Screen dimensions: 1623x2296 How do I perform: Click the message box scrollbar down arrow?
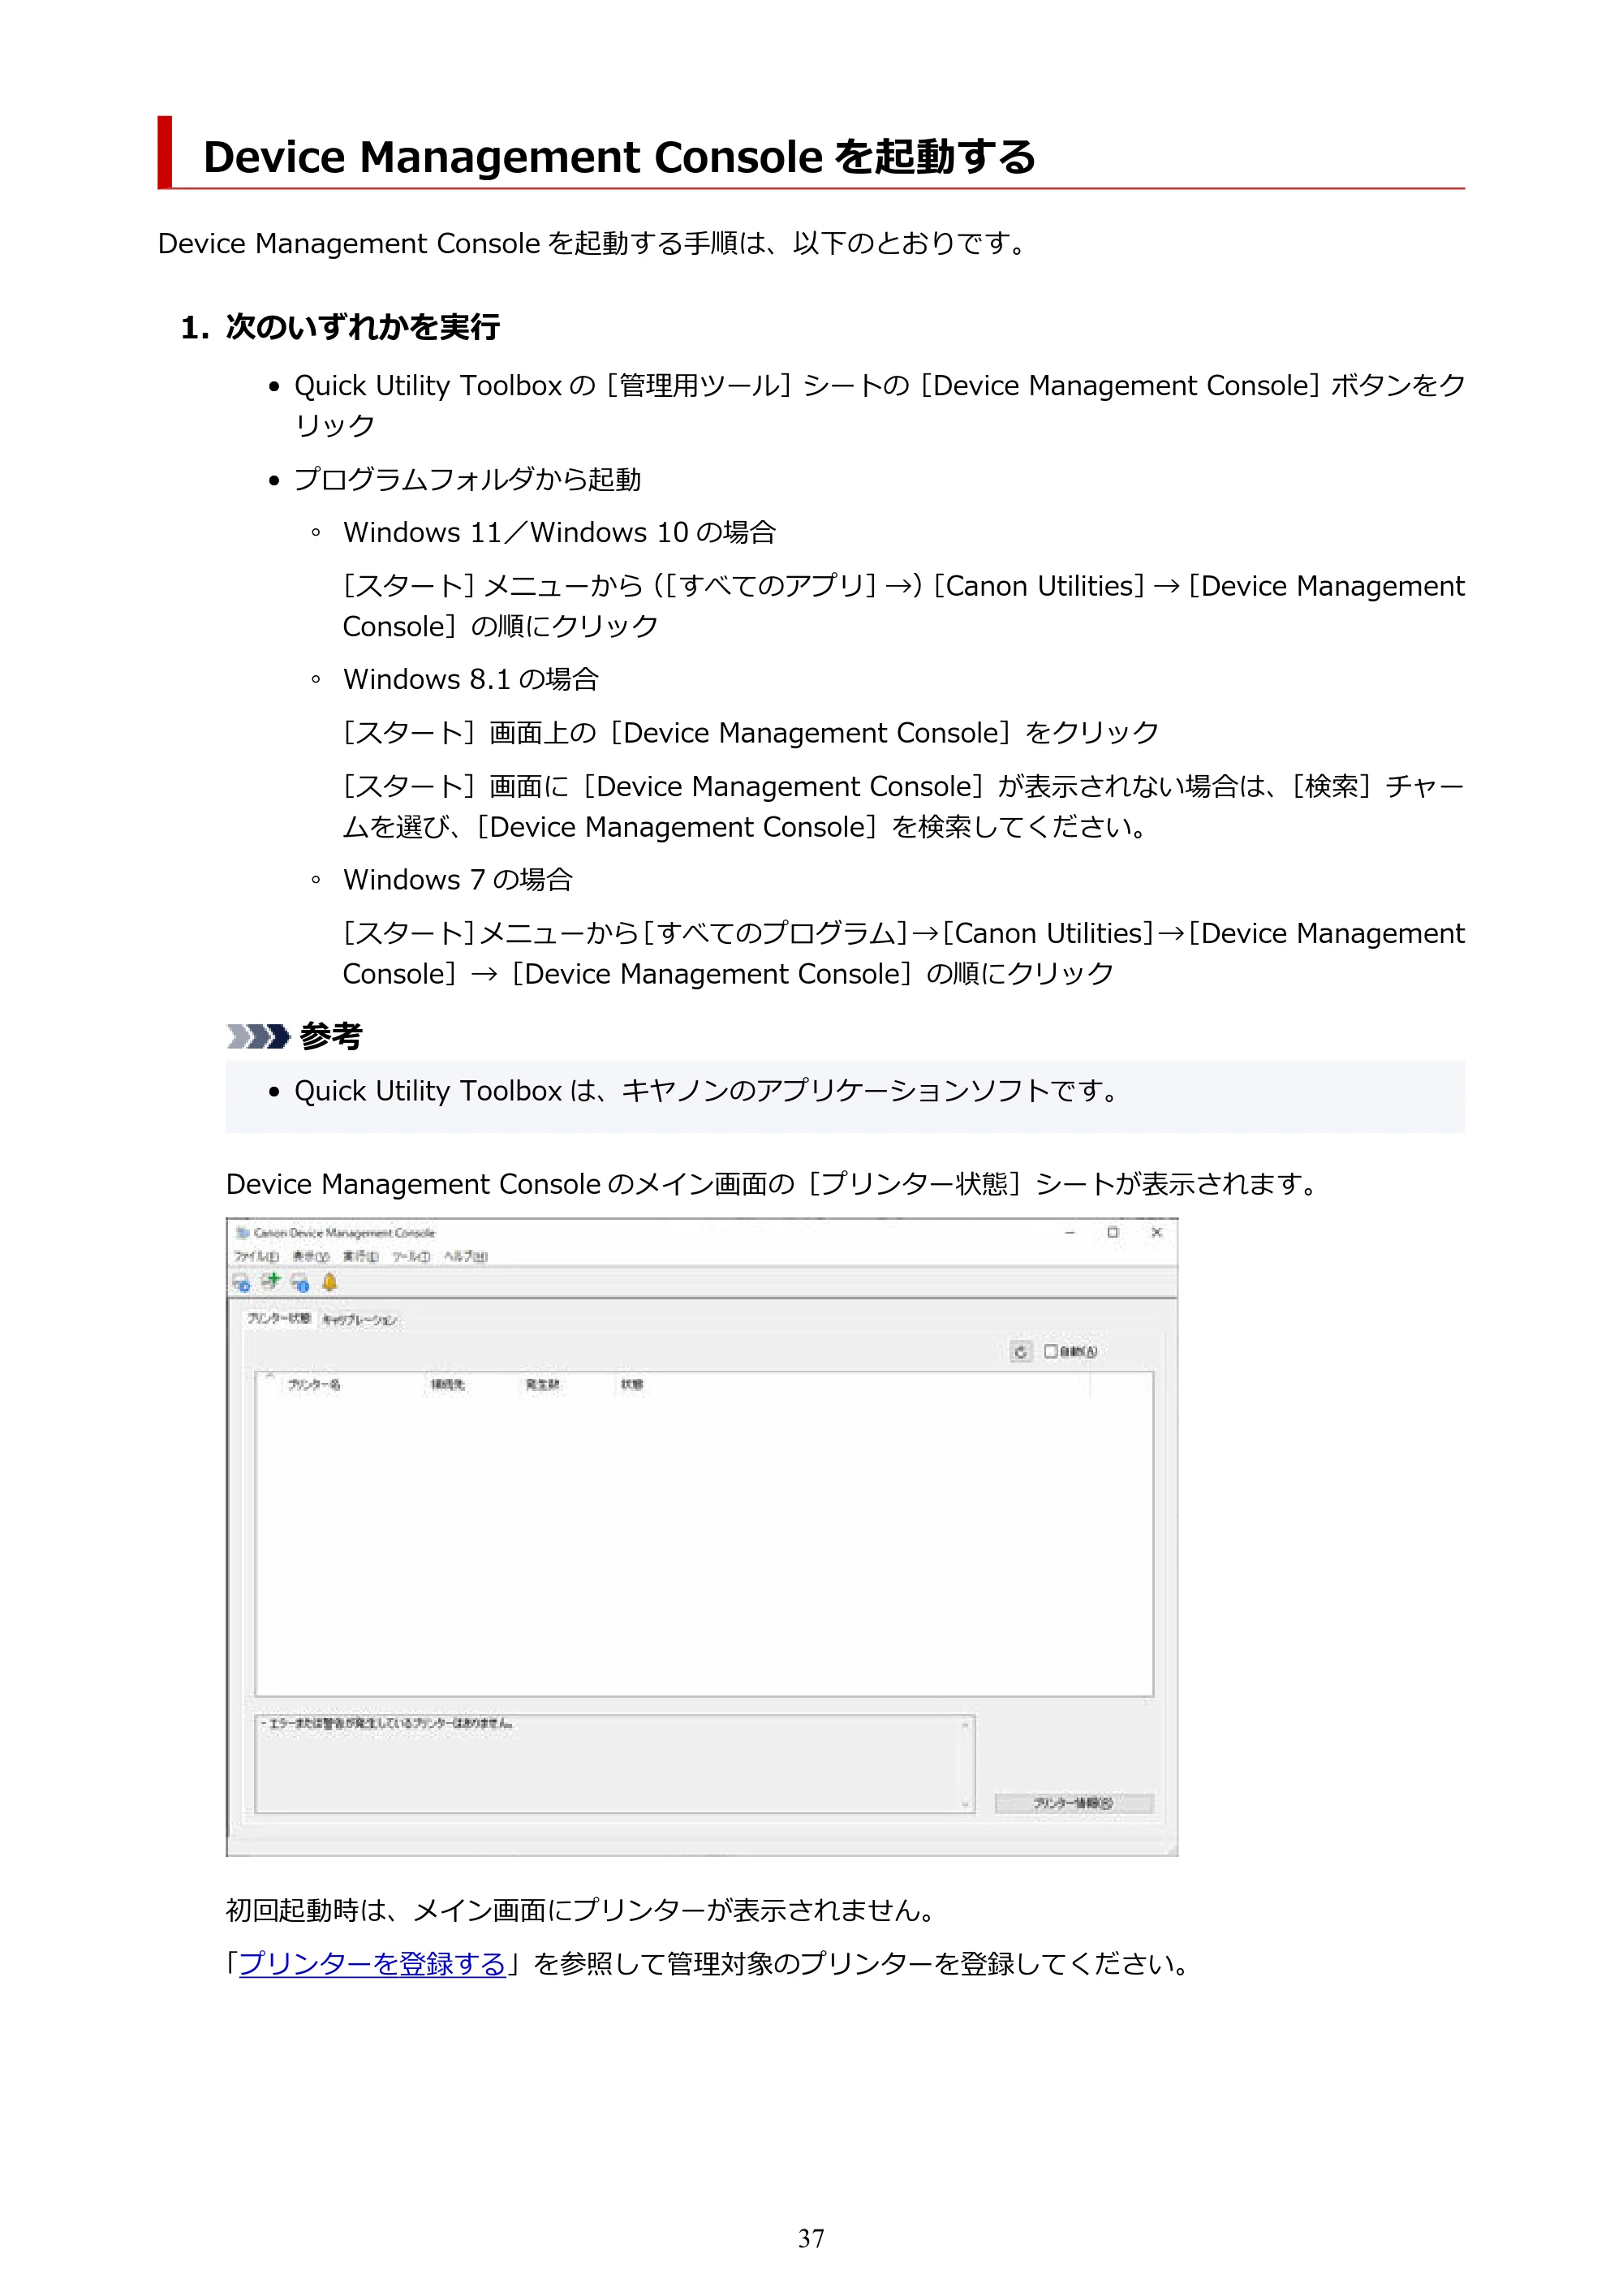click(x=966, y=1805)
